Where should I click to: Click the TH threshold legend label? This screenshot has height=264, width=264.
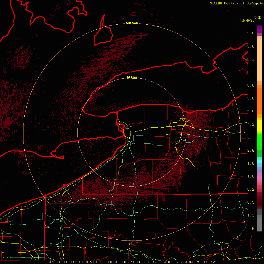pyautogui.click(x=252, y=228)
